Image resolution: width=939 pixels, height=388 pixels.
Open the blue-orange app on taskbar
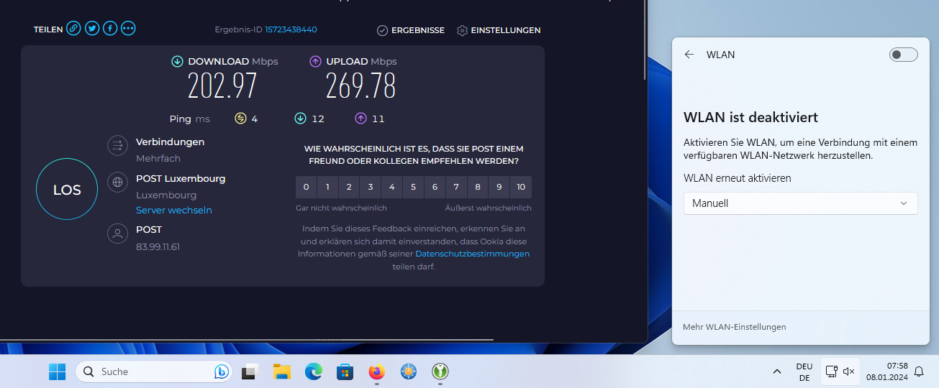pyautogui.click(x=409, y=371)
